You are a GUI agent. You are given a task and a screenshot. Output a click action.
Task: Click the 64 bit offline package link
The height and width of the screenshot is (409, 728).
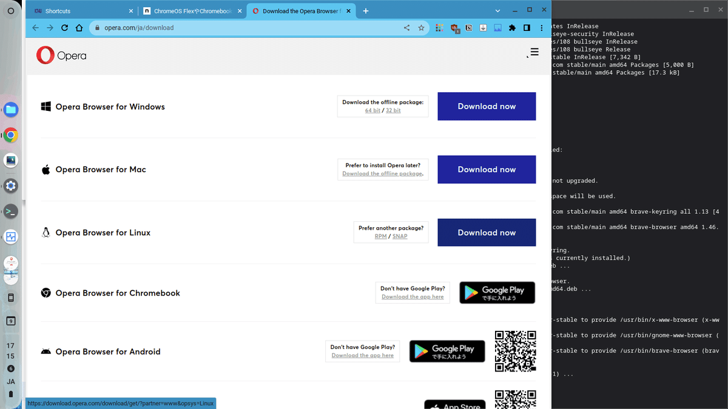[x=372, y=111]
